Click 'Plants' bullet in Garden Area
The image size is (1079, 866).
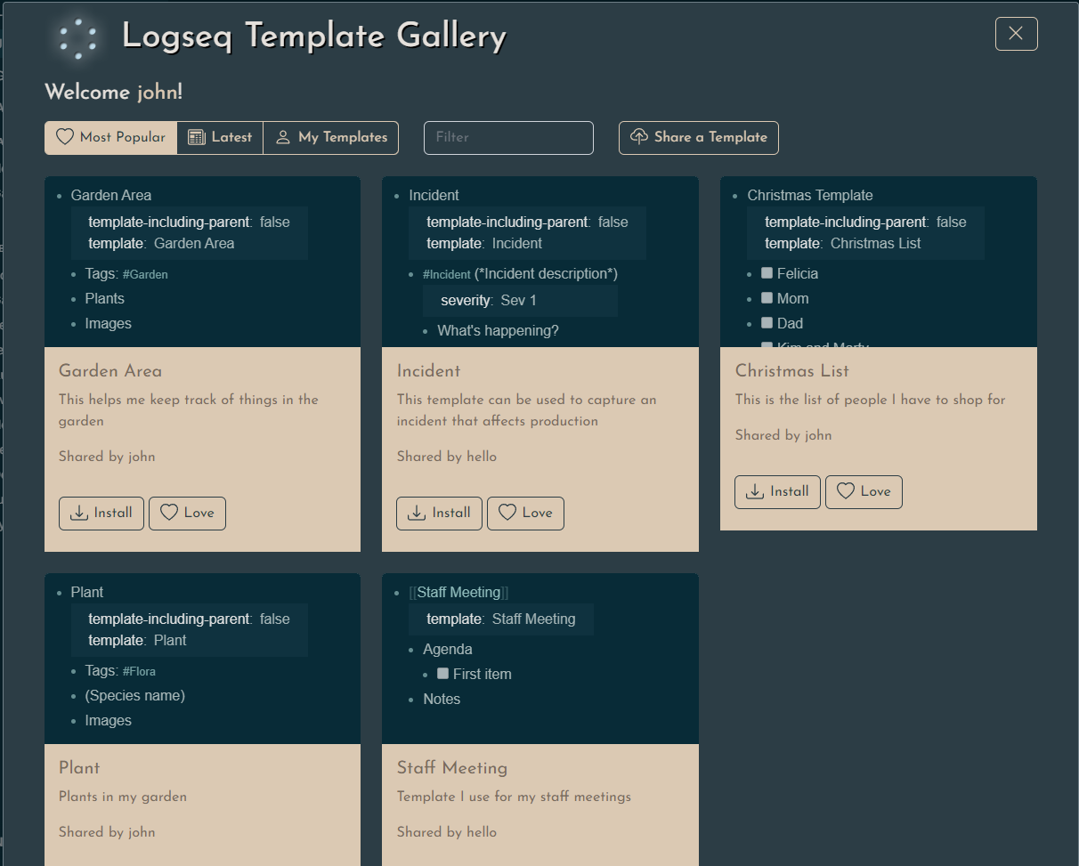click(105, 299)
